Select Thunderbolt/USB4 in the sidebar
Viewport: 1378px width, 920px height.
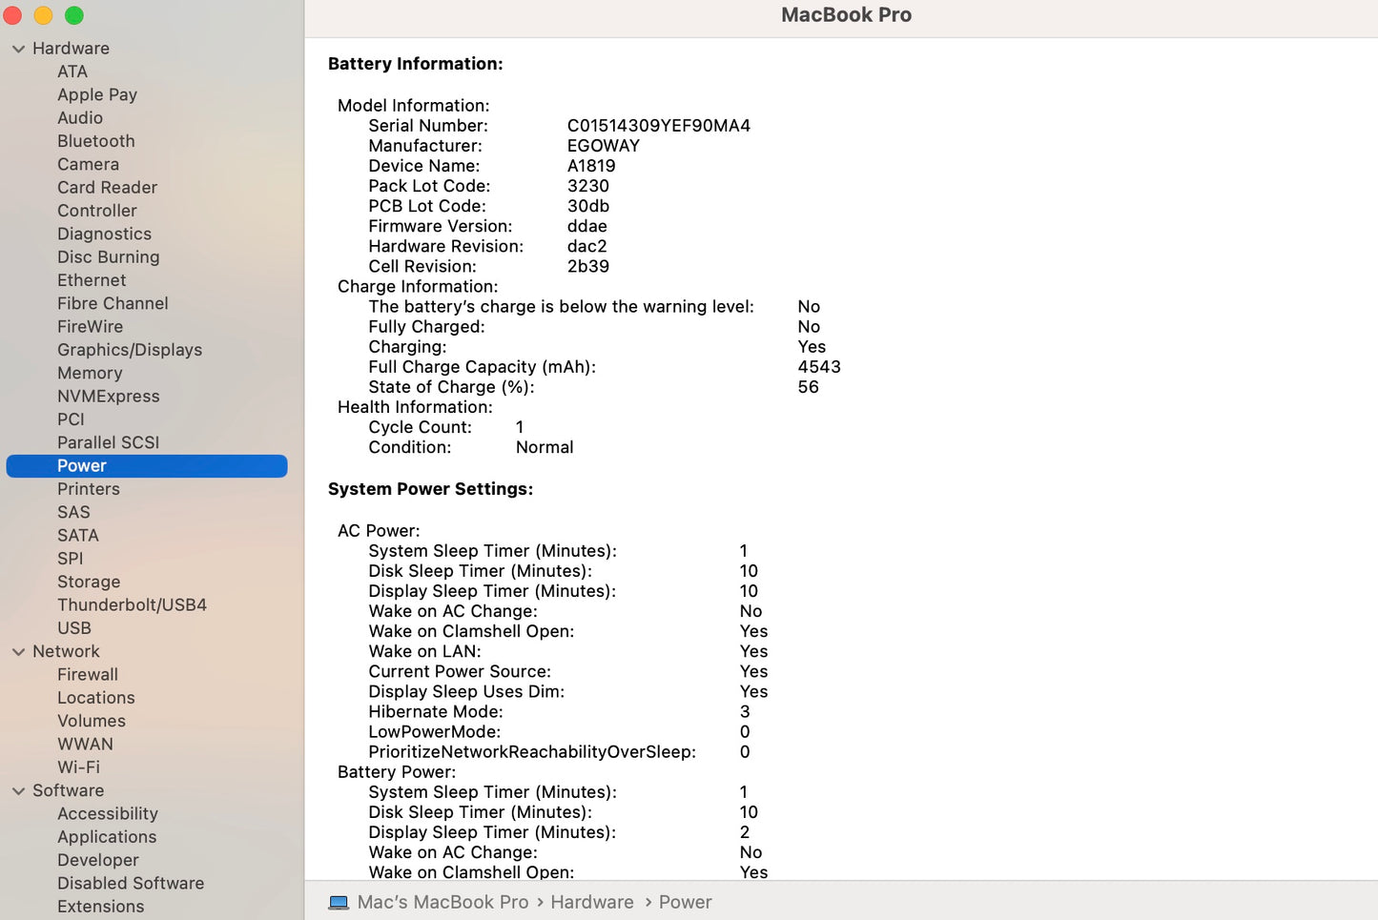point(132,604)
